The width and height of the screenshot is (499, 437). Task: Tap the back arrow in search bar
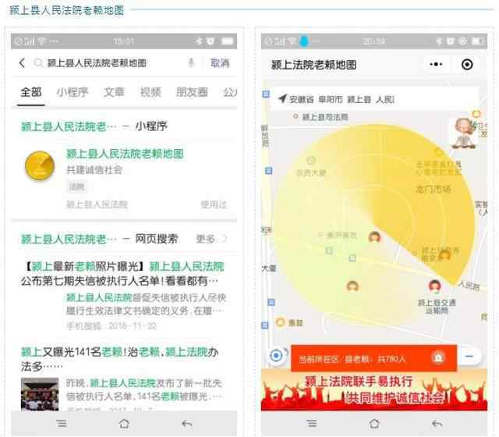click(22, 62)
